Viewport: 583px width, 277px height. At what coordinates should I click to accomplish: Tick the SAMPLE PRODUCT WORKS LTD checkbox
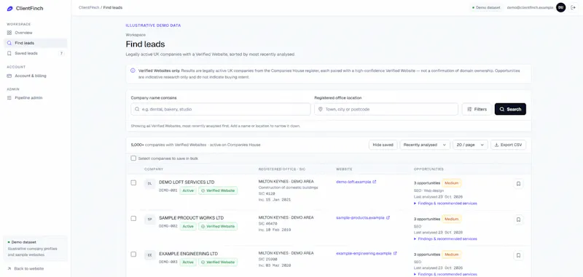coord(133,218)
